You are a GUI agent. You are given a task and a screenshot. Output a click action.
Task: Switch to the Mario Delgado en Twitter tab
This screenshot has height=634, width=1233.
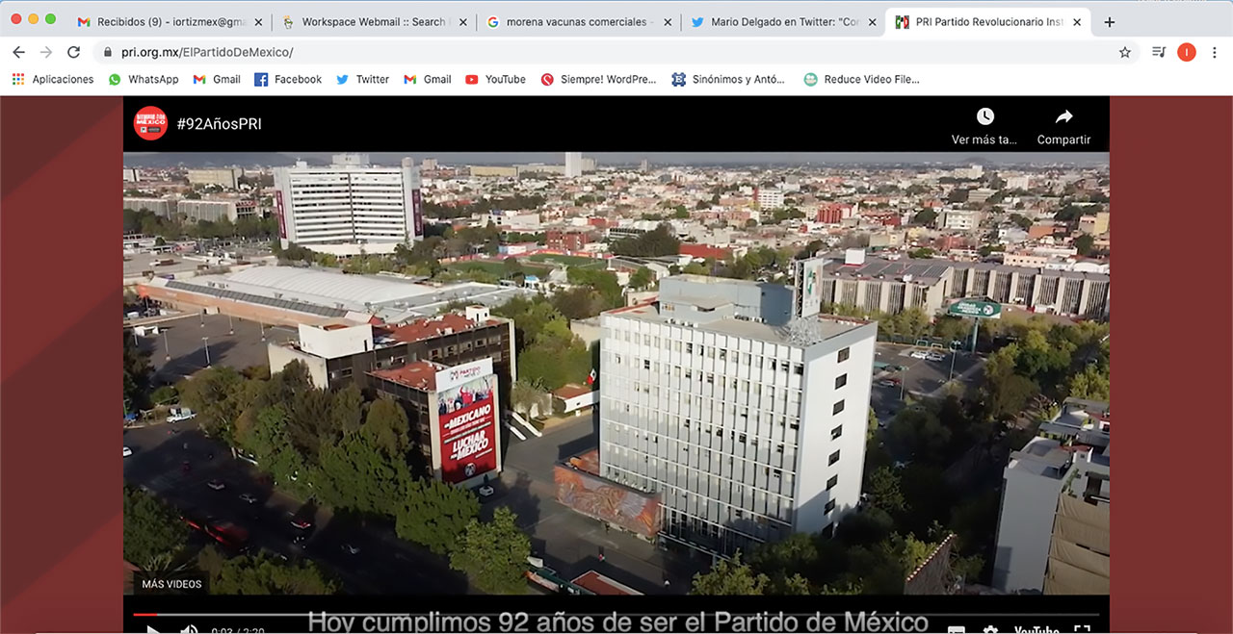[x=778, y=22]
